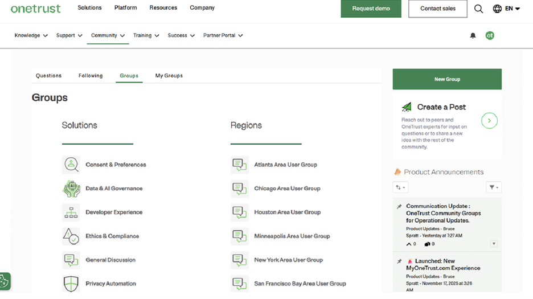
Task: Open the Chicago Area User Group link
Action: point(287,189)
